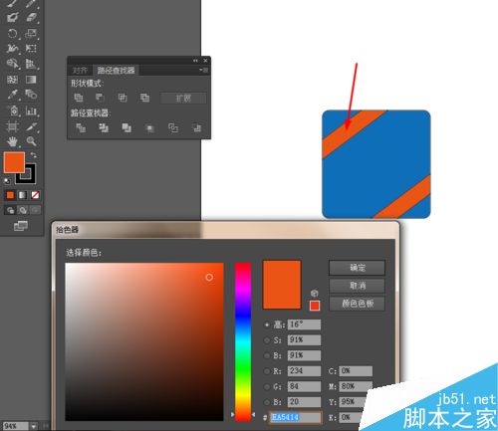Select the R red radio button

[x=267, y=371]
